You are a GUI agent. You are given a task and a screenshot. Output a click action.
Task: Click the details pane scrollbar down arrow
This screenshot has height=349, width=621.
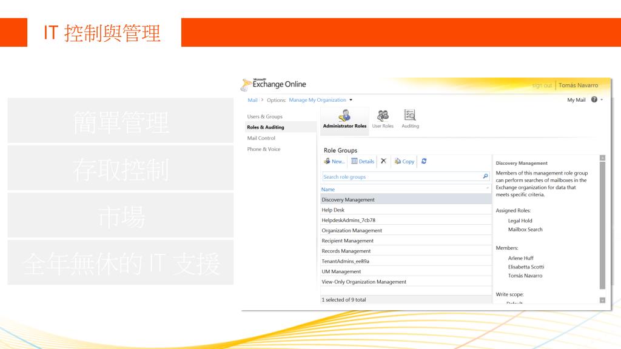pyautogui.click(x=602, y=301)
